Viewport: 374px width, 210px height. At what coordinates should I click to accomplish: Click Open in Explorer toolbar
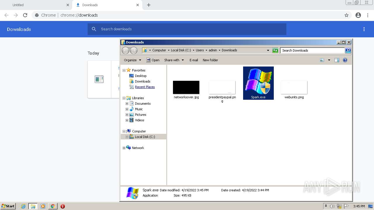coord(153,60)
